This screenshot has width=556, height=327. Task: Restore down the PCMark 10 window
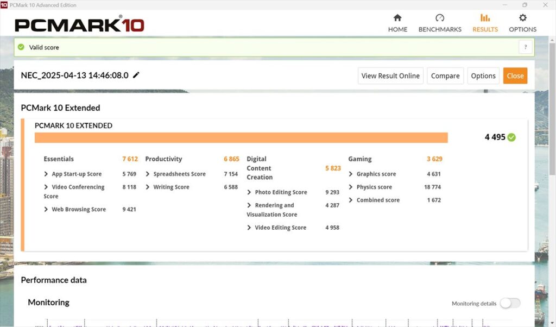pos(525,5)
